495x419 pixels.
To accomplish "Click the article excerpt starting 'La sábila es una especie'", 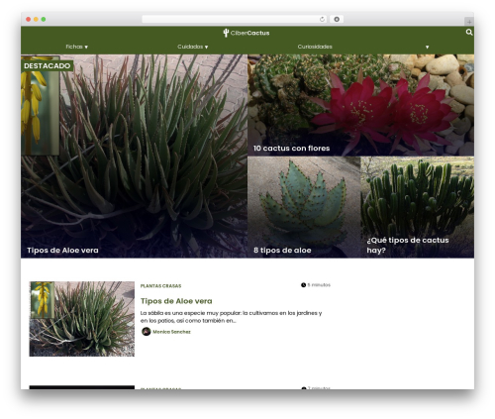I will pos(231,317).
